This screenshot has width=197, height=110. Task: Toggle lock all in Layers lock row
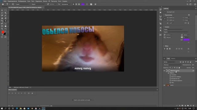coord(179,68)
